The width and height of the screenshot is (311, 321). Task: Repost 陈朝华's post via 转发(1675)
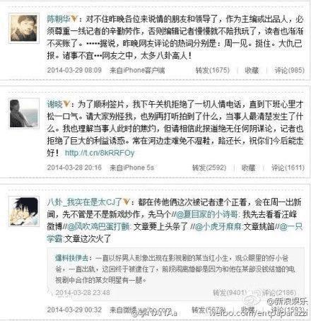212,70
